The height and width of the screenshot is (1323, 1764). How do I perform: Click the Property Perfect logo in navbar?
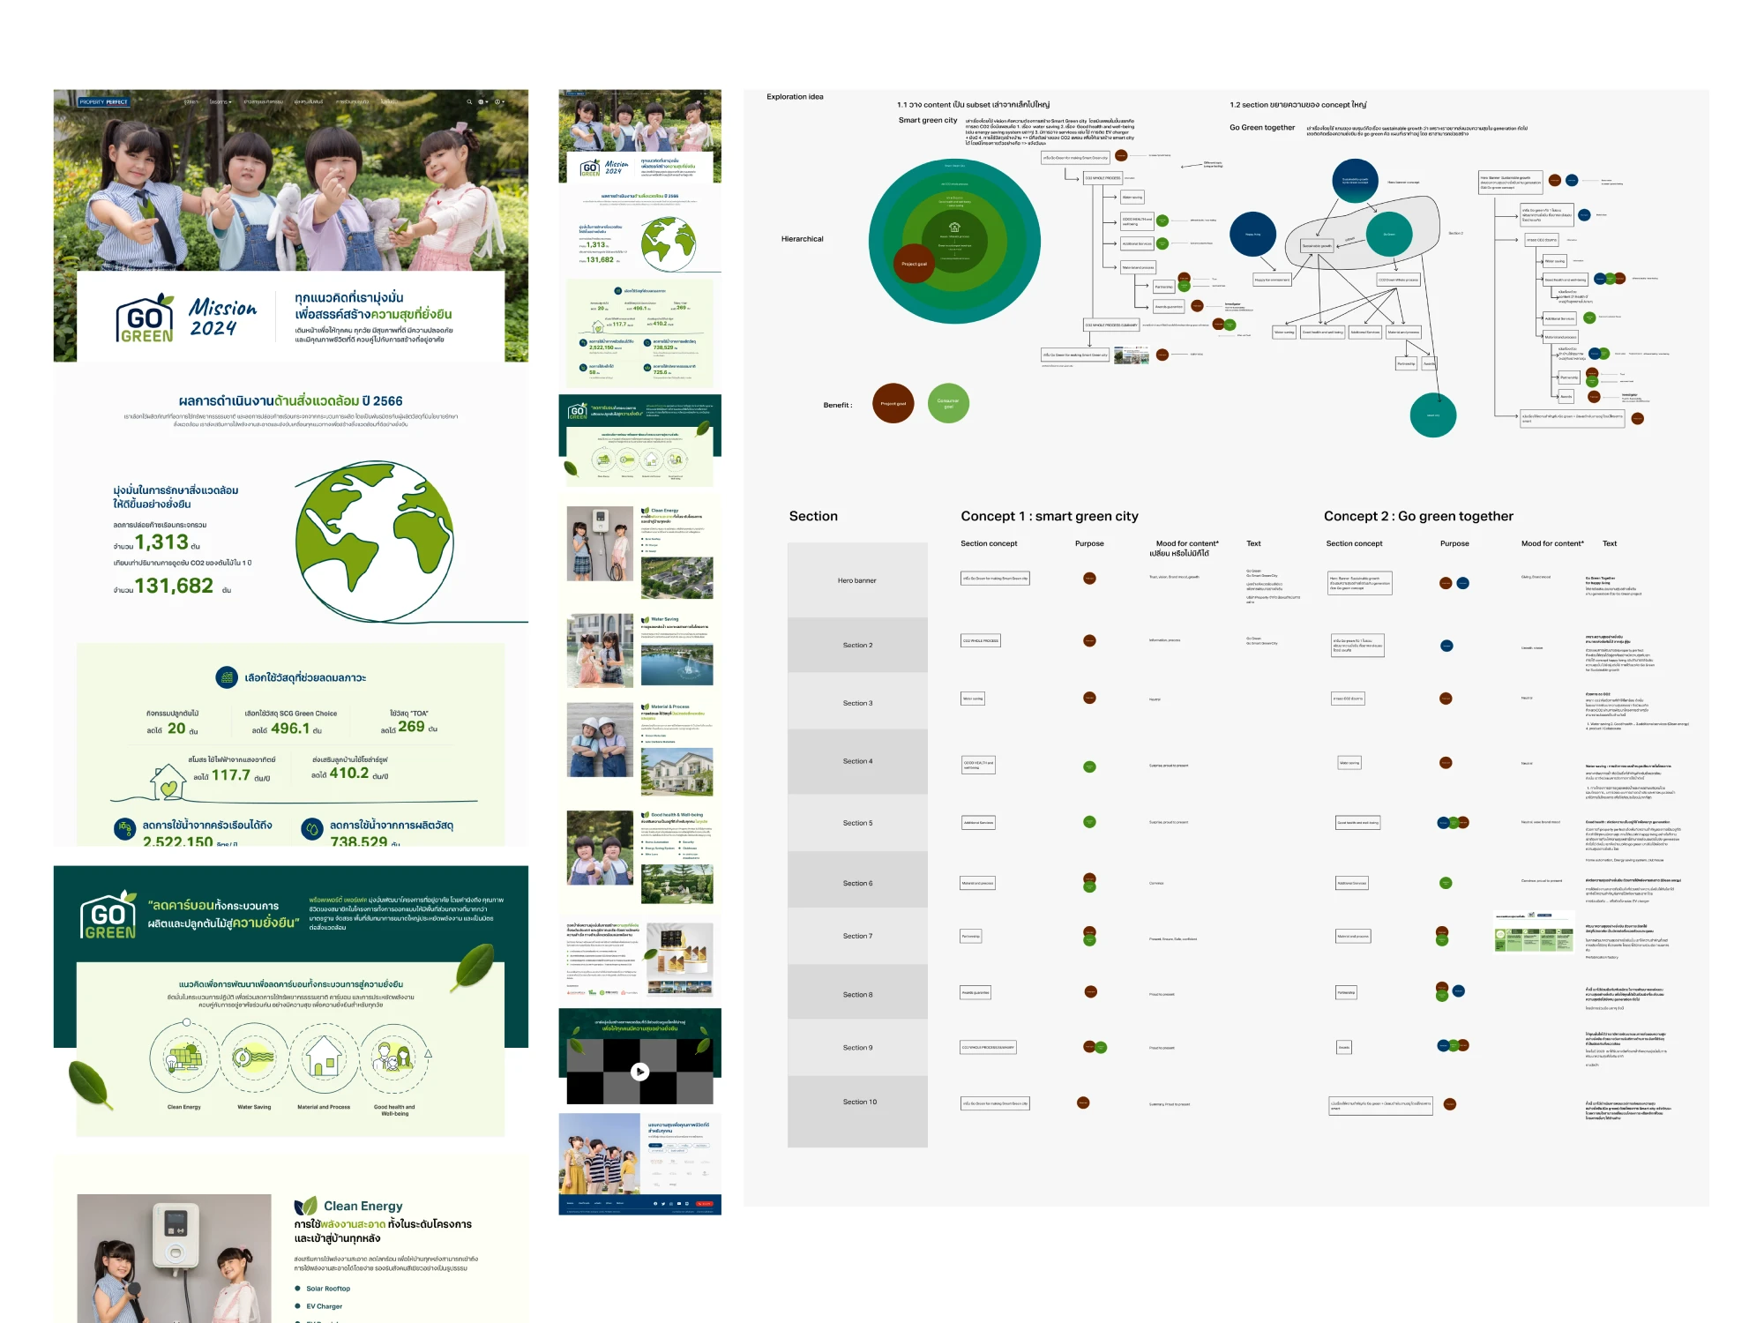pyautogui.click(x=104, y=102)
